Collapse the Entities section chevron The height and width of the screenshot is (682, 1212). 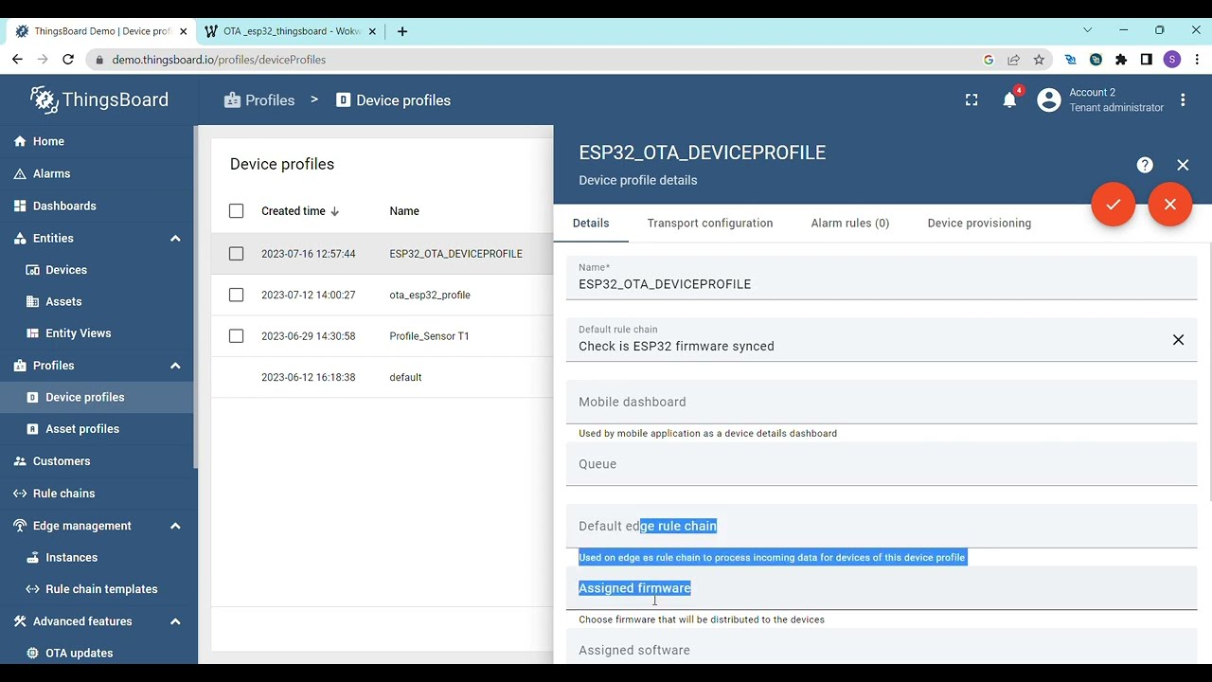(175, 238)
